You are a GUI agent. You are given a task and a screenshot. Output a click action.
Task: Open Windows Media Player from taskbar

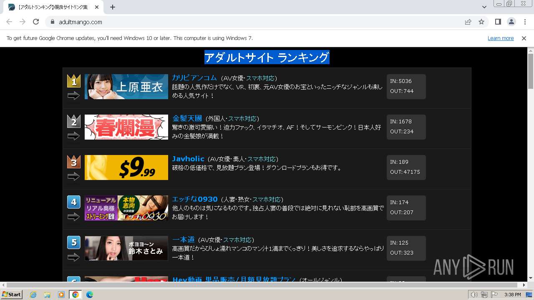[61, 295]
